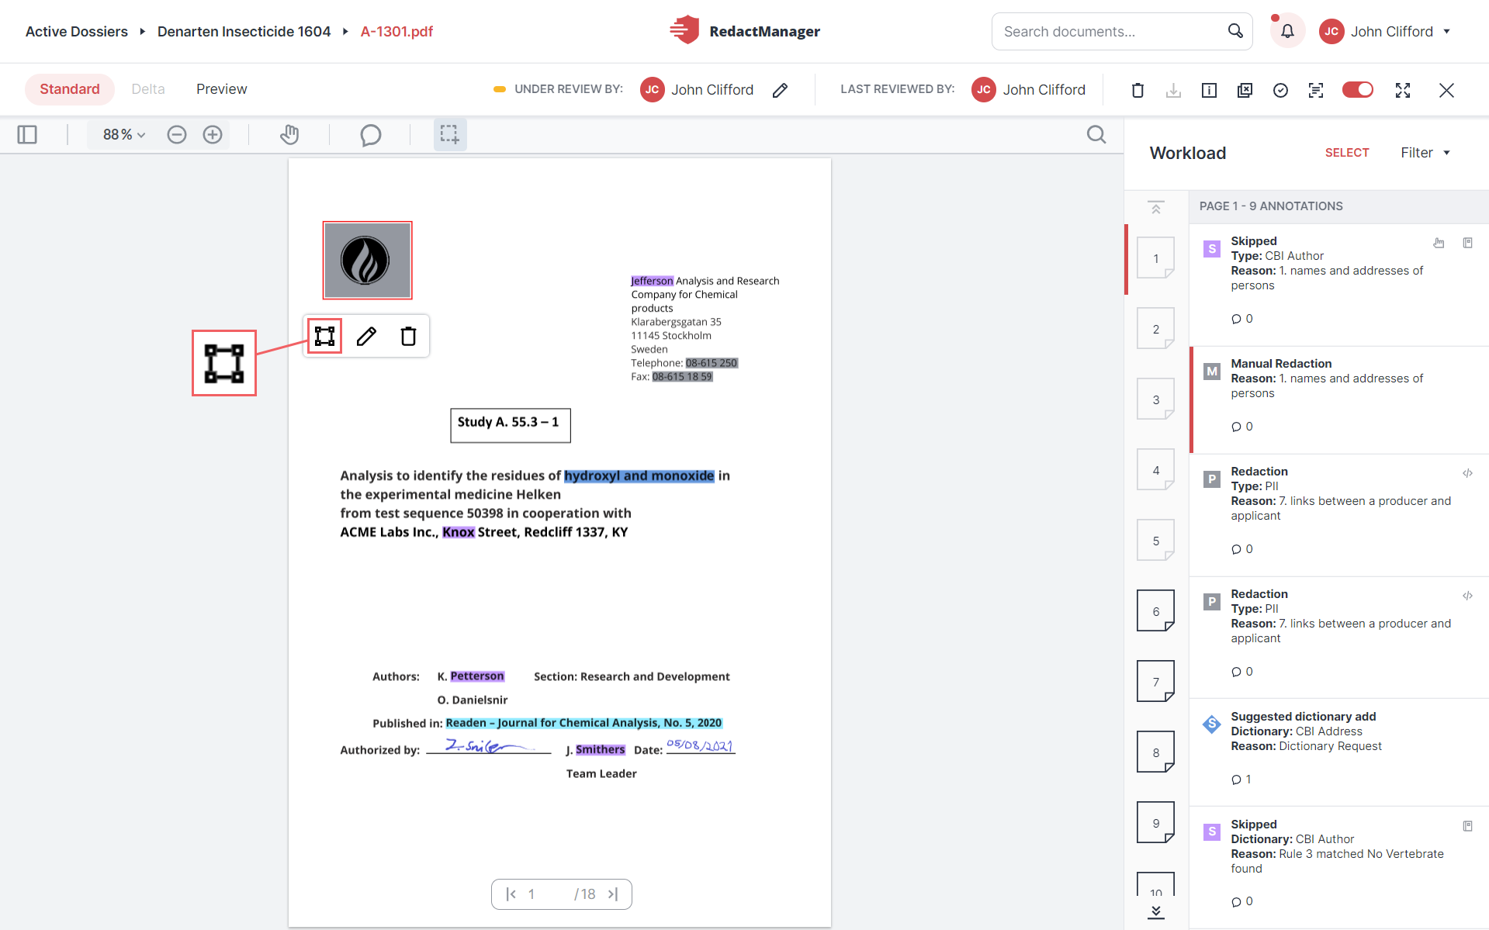Image resolution: width=1489 pixels, height=930 pixels.
Task: Toggle the left sidebar panel icon
Action: [27, 135]
